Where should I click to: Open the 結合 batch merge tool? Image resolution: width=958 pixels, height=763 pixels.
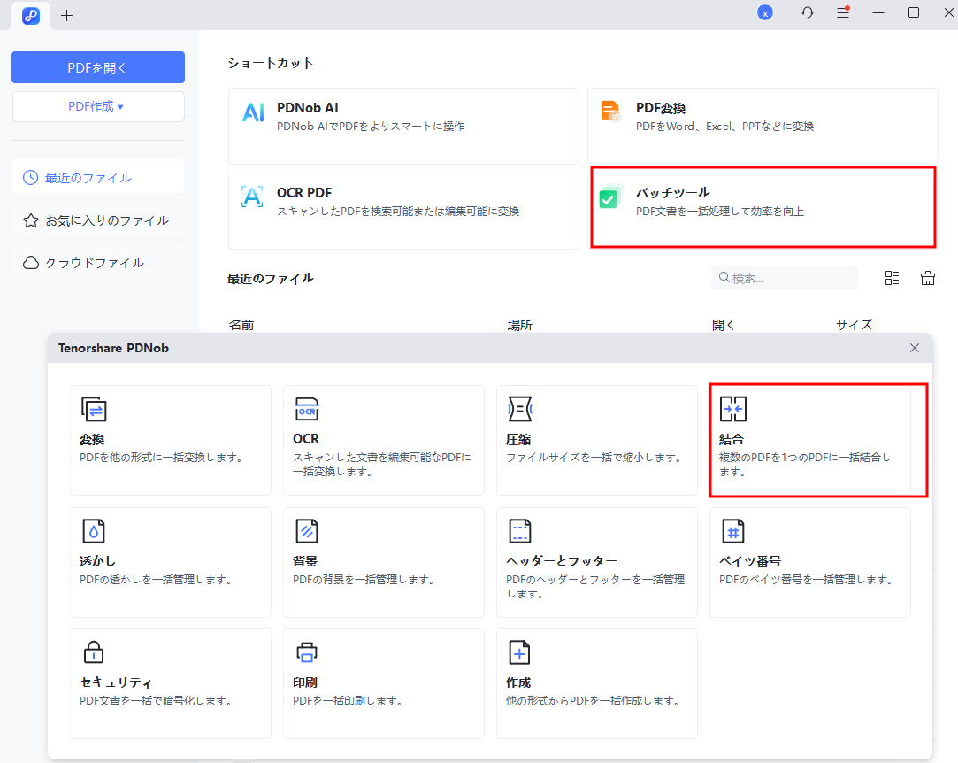pyautogui.click(x=816, y=440)
